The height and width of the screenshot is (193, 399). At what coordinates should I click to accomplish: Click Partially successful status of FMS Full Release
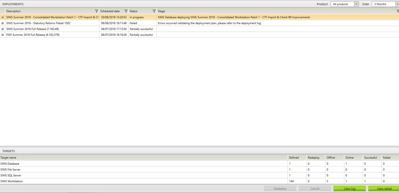141,35
